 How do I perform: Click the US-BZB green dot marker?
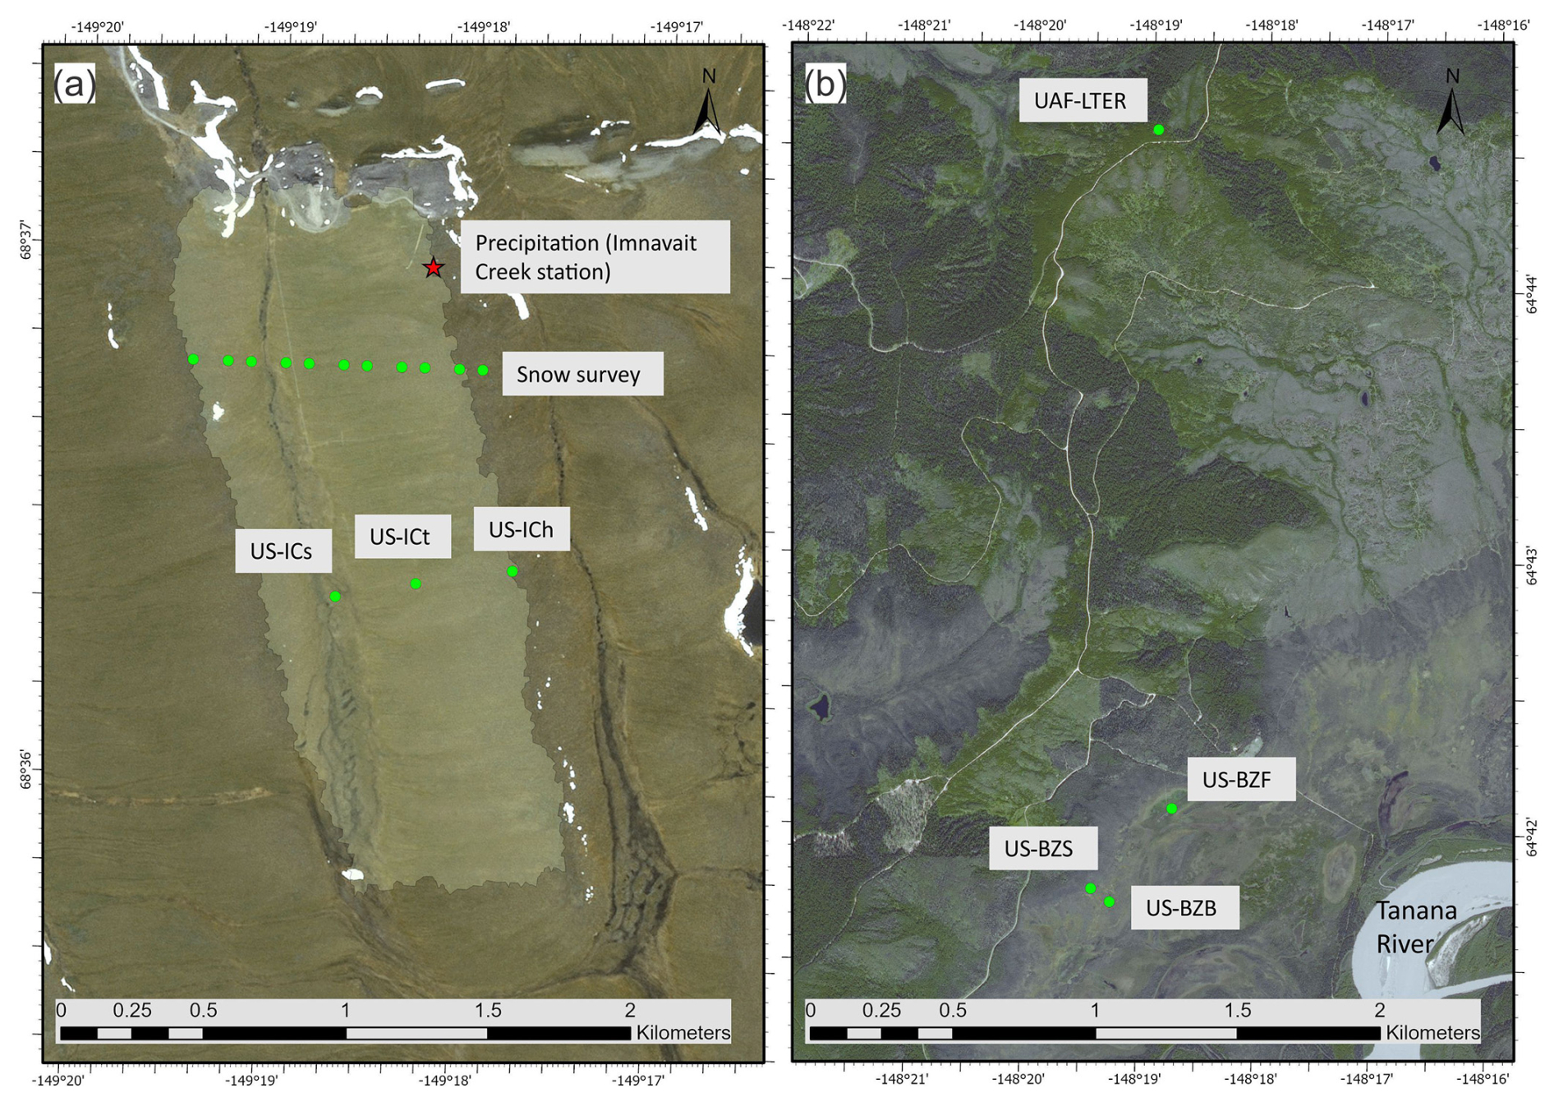[1109, 901]
